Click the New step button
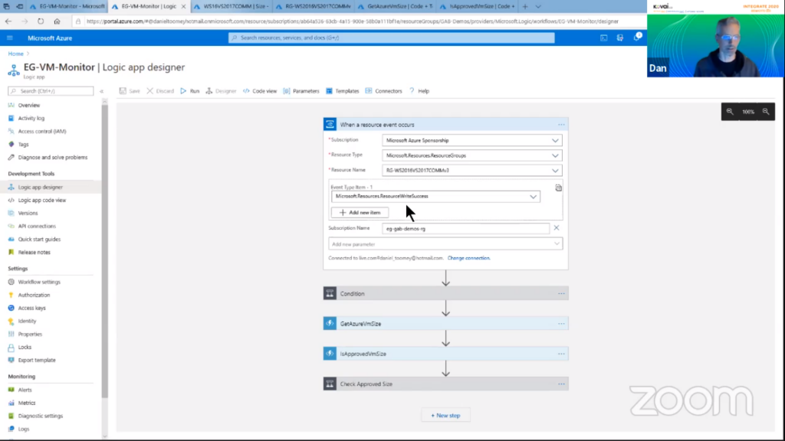 pyautogui.click(x=445, y=415)
